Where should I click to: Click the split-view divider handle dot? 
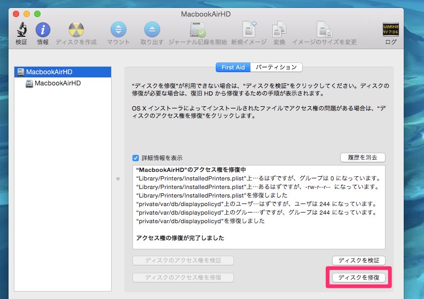(x=118, y=179)
